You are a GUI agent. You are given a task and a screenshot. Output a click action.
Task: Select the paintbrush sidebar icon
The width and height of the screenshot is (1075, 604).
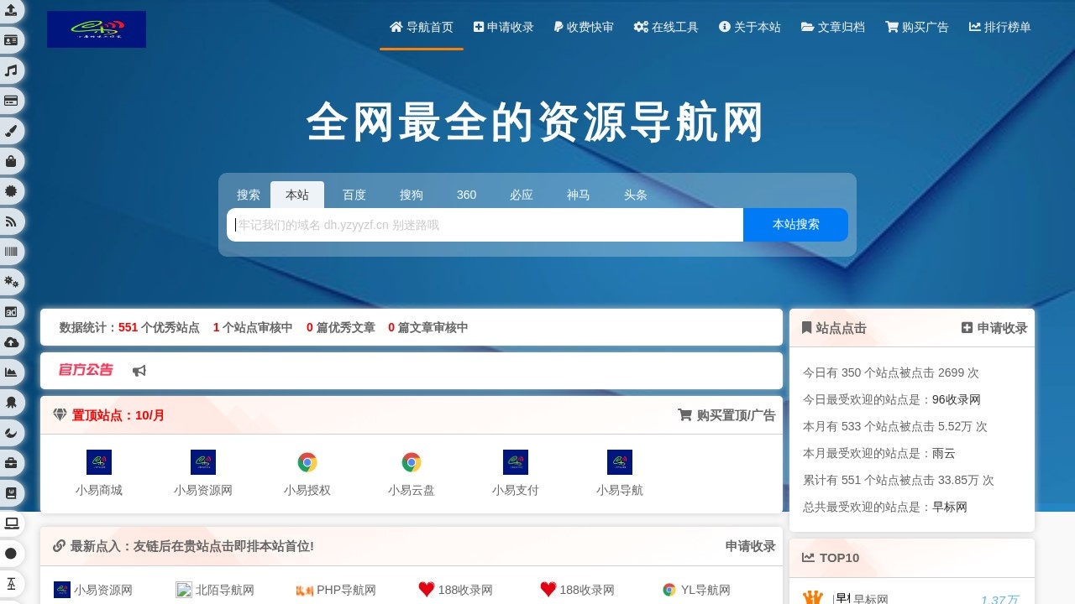tap(11, 131)
